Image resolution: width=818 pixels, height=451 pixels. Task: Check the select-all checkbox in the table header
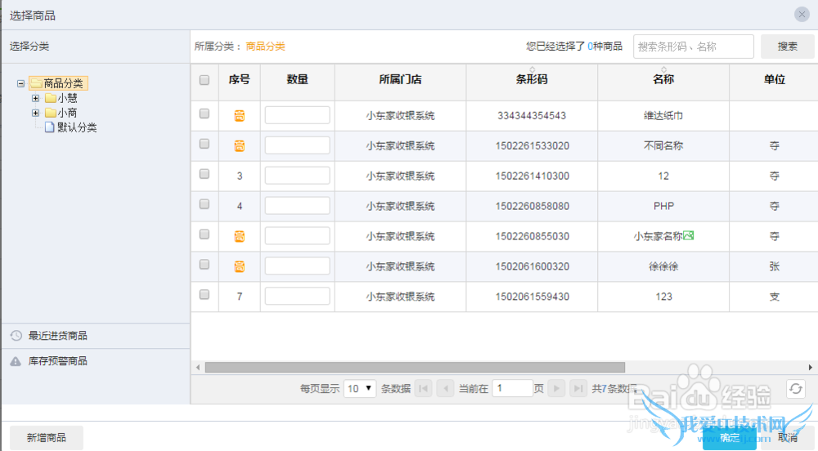tap(204, 79)
